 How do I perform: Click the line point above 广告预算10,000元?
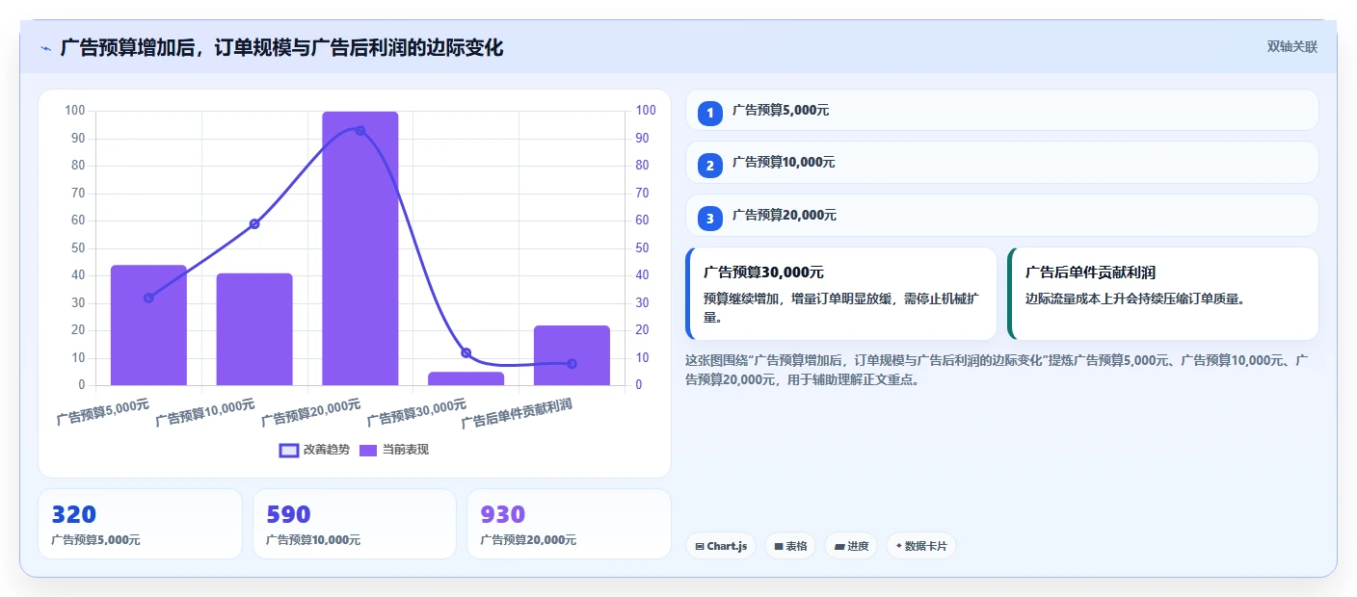[x=254, y=224]
